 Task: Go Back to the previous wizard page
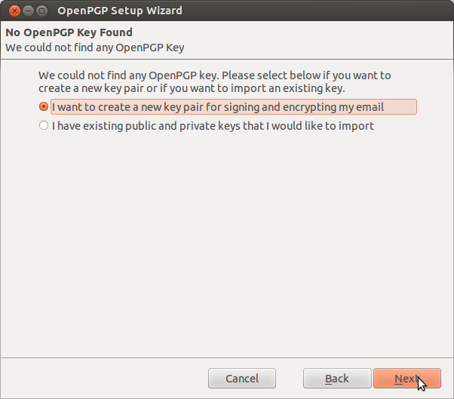[337, 379]
